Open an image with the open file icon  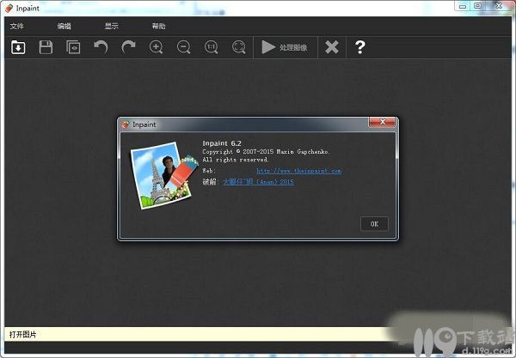point(18,47)
